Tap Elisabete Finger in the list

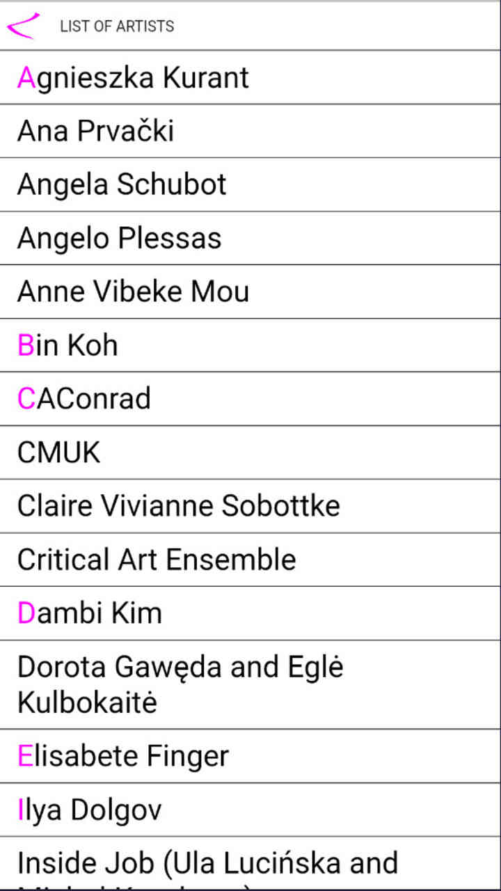[123, 756]
